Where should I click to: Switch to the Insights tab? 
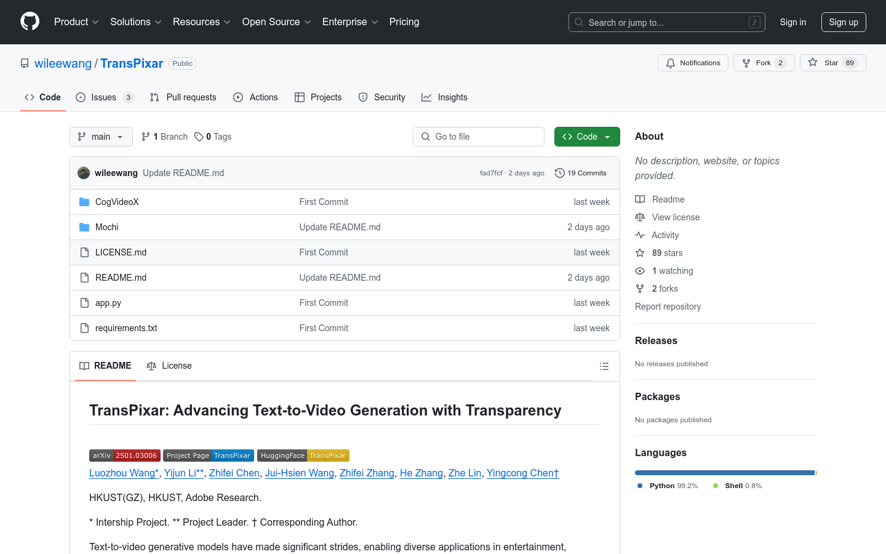coord(445,97)
